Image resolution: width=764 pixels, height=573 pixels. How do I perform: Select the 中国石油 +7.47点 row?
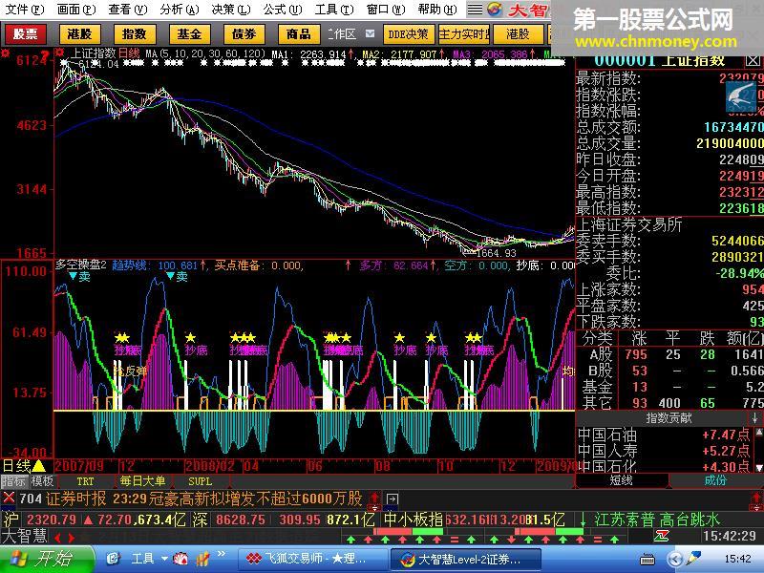tap(665, 435)
